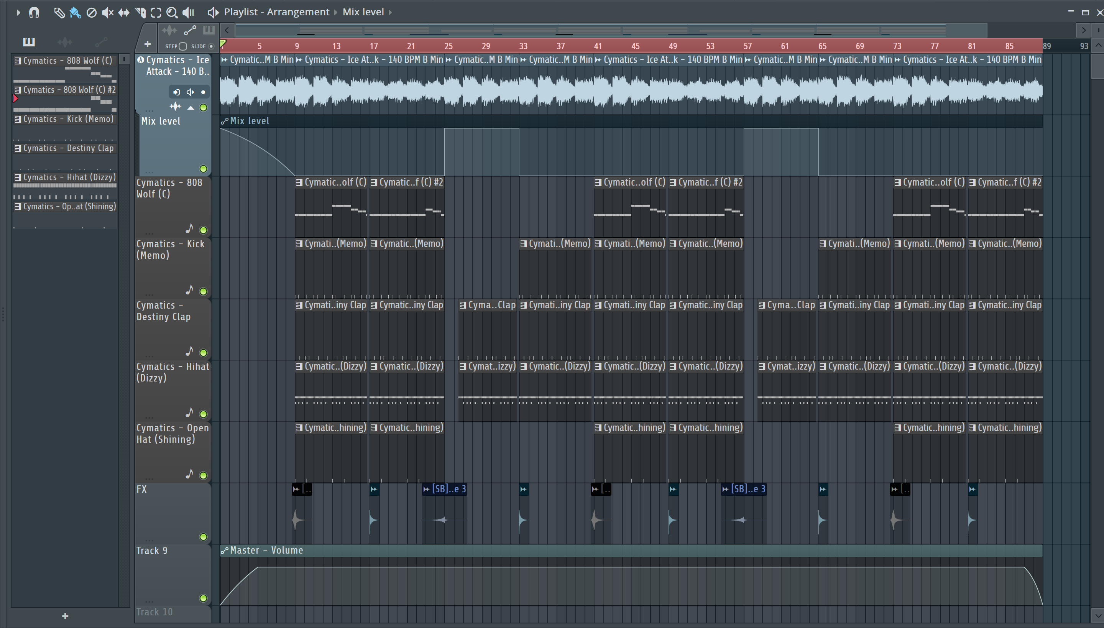Expand arrow after Mix level breadcrumb

click(390, 13)
